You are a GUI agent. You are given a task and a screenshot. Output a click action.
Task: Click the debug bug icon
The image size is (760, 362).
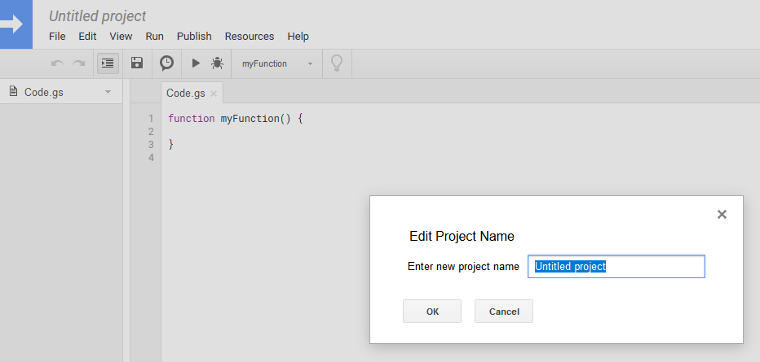217,63
